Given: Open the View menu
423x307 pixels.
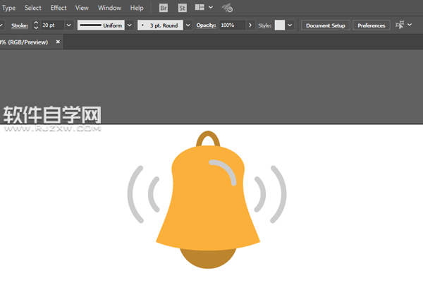Looking at the screenshot, I should [82, 8].
